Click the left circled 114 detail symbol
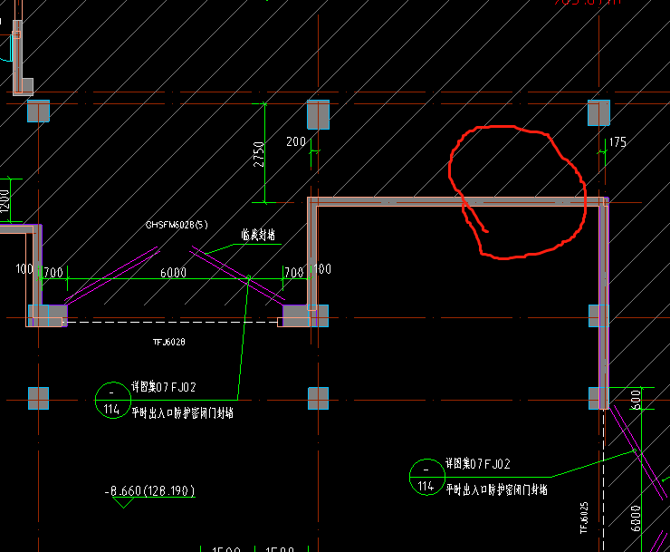The width and height of the screenshot is (670, 552). tap(110, 399)
